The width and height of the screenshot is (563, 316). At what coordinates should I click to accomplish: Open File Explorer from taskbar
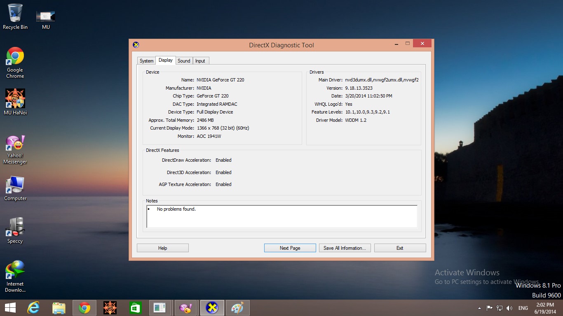tap(59, 308)
